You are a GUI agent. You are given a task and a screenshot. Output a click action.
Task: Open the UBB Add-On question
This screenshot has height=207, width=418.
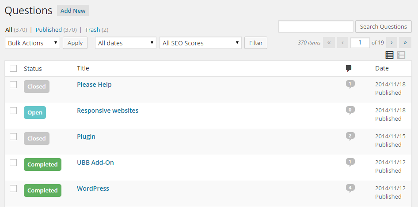pos(95,163)
